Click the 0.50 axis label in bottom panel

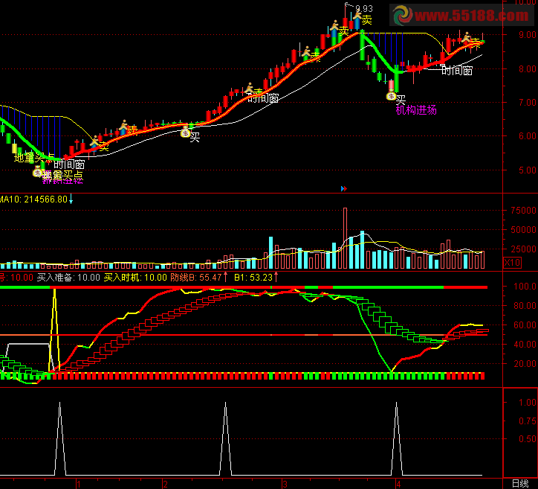(x=528, y=439)
